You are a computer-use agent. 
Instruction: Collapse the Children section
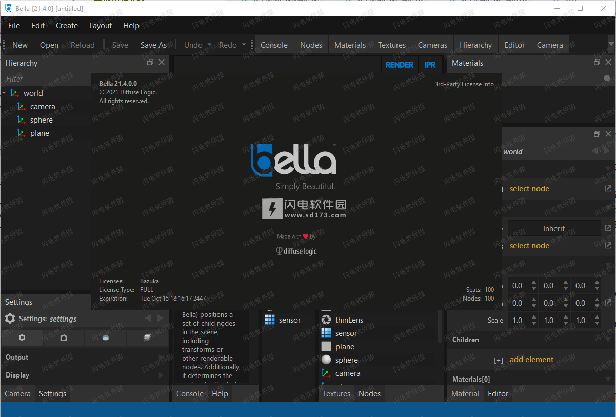coord(608,340)
